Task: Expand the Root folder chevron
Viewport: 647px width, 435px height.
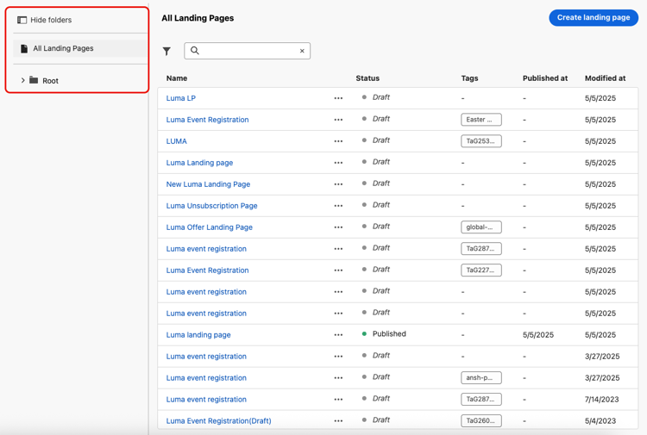Action: pyautogui.click(x=23, y=81)
